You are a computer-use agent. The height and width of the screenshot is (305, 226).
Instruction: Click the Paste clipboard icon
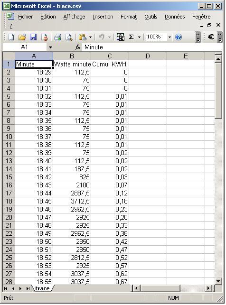(x=83, y=37)
